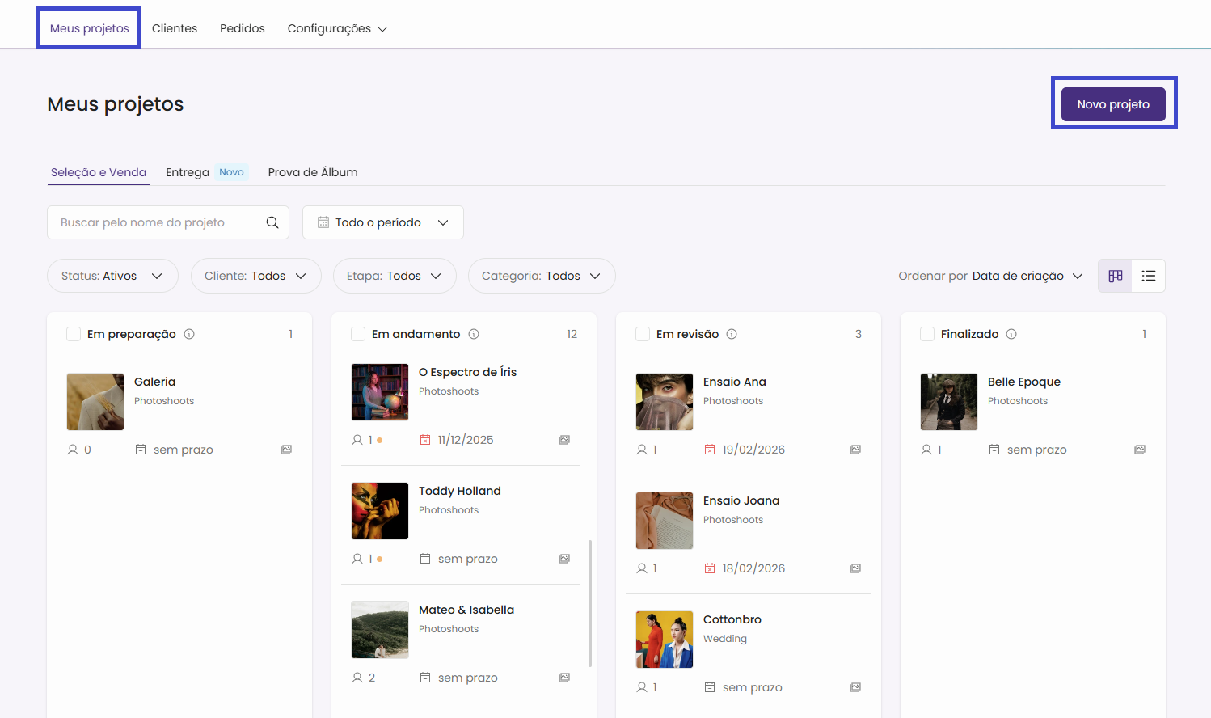Image resolution: width=1211 pixels, height=718 pixels.
Task: Click the search magnifier icon
Action: [x=272, y=222]
